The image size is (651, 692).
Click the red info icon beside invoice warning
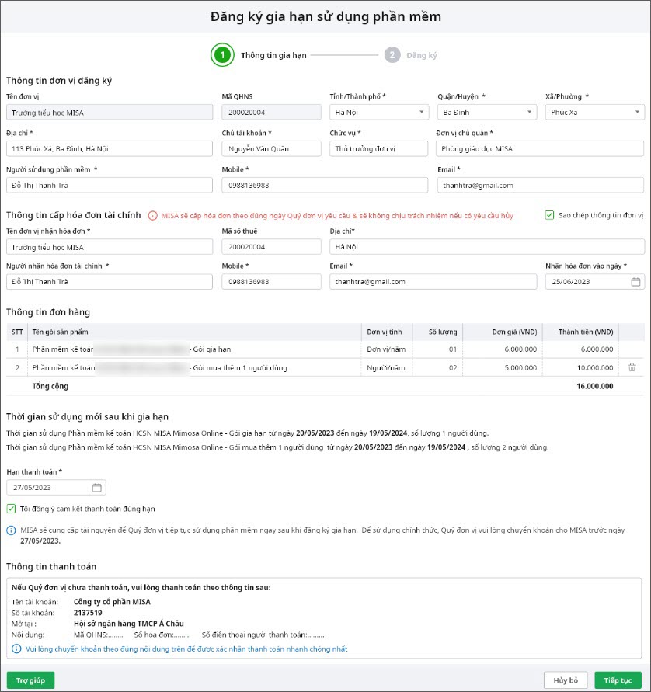pos(153,216)
